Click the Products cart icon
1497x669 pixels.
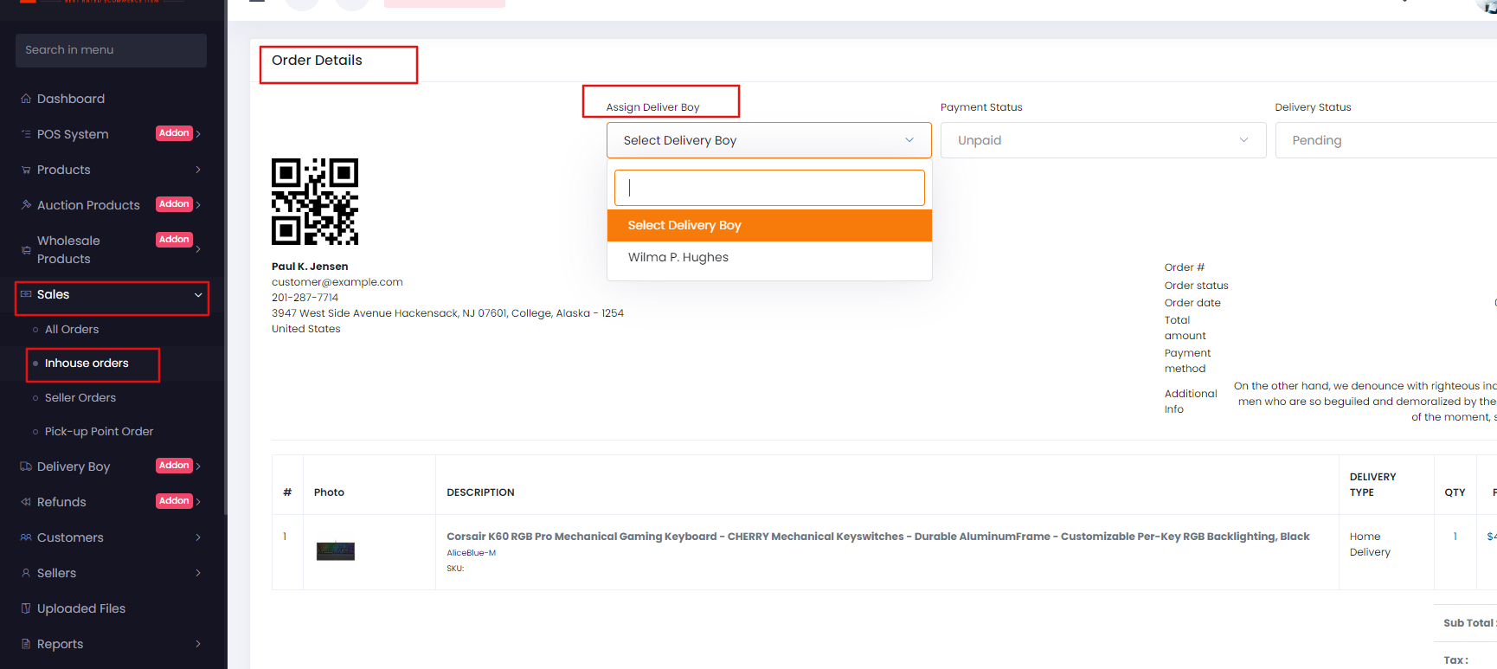(26, 170)
